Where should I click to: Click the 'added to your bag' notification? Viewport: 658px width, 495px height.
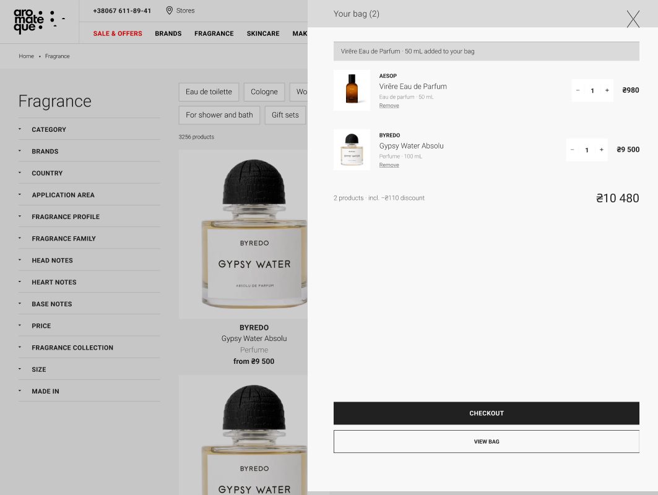487,51
